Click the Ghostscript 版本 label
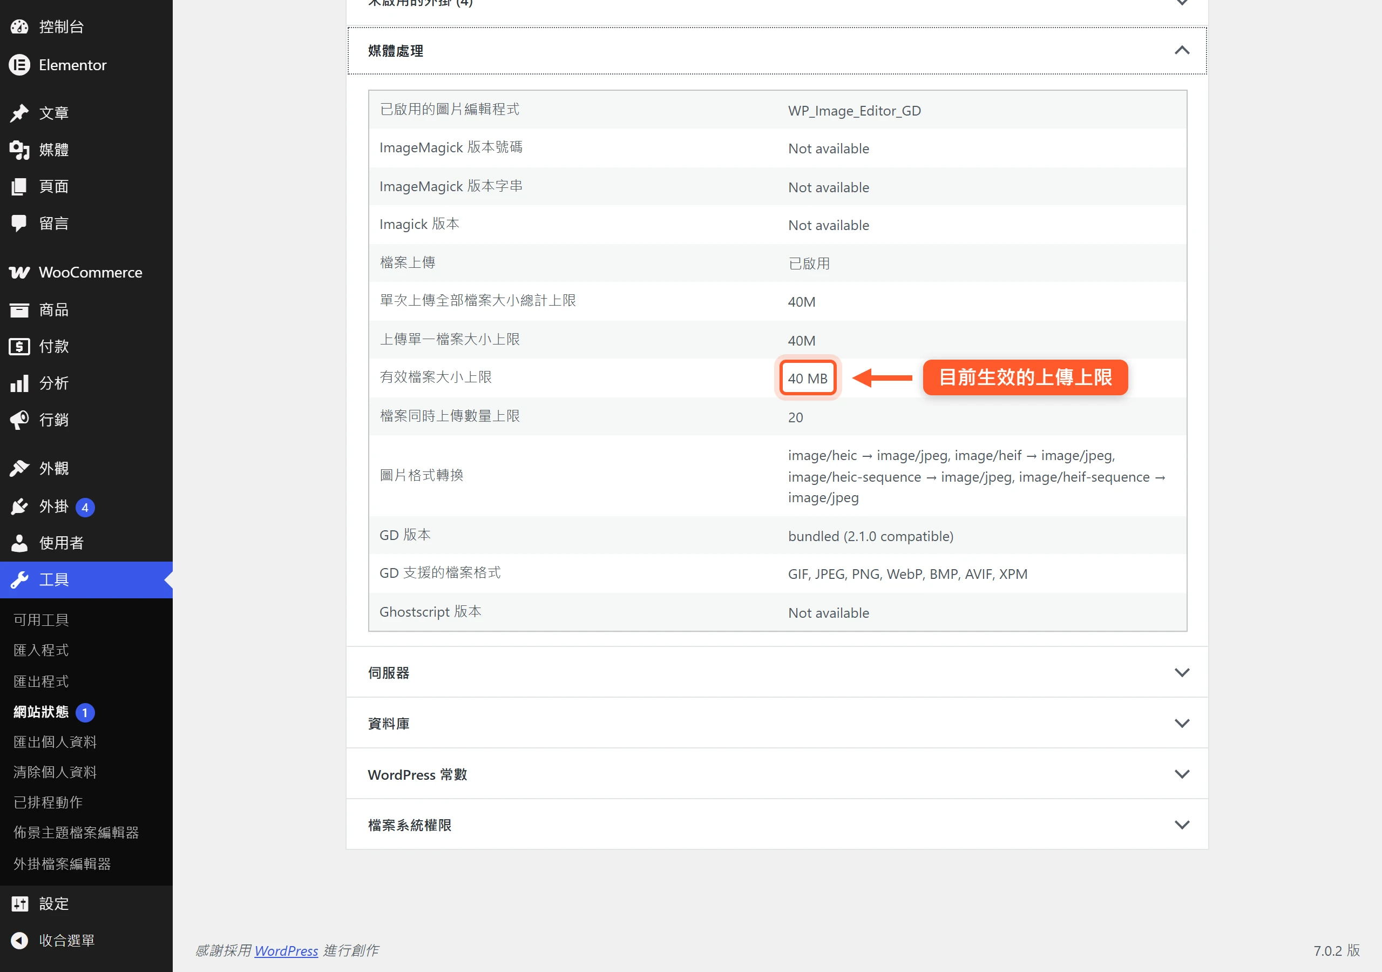Image resolution: width=1382 pixels, height=972 pixels. (x=430, y=612)
